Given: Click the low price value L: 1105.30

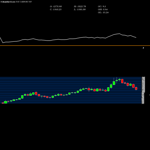Looking at the screenshot, I should point(80,10).
